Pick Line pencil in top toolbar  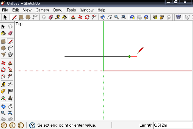click(14, 17)
